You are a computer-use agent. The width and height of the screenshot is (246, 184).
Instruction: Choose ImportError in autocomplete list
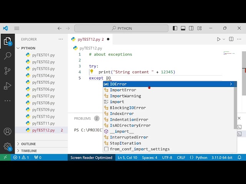(168, 90)
